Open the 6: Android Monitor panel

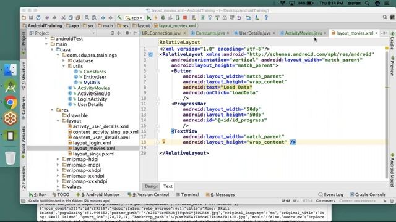(x=98, y=195)
